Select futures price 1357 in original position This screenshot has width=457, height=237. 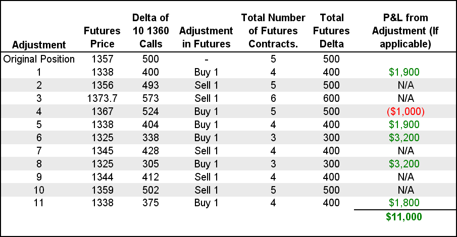click(x=103, y=59)
